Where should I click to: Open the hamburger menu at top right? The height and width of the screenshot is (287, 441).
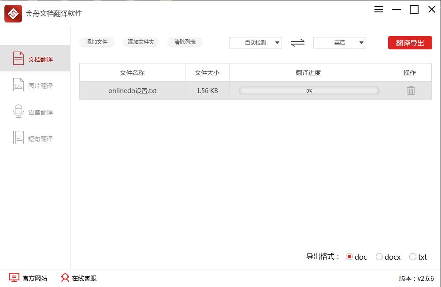coord(378,9)
